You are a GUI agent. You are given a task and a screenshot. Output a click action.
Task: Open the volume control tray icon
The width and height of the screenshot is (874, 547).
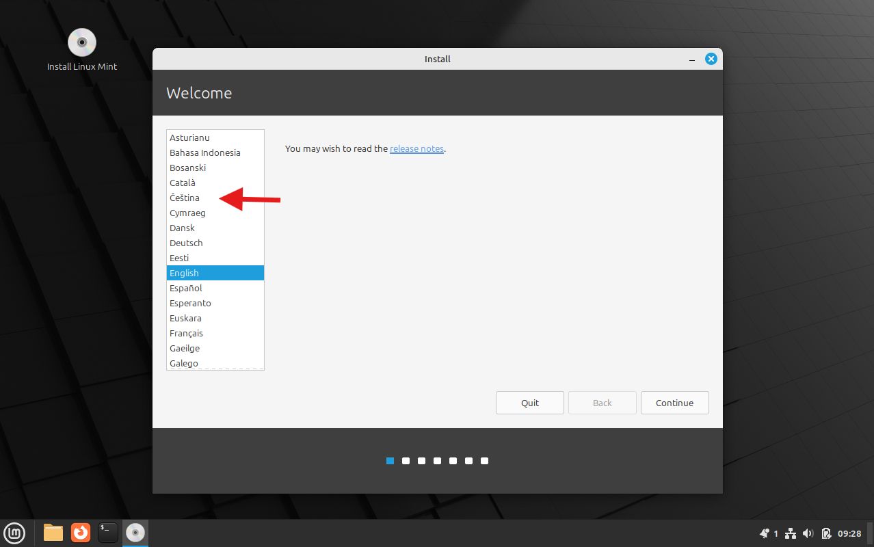pyautogui.click(x=808, y=533)
